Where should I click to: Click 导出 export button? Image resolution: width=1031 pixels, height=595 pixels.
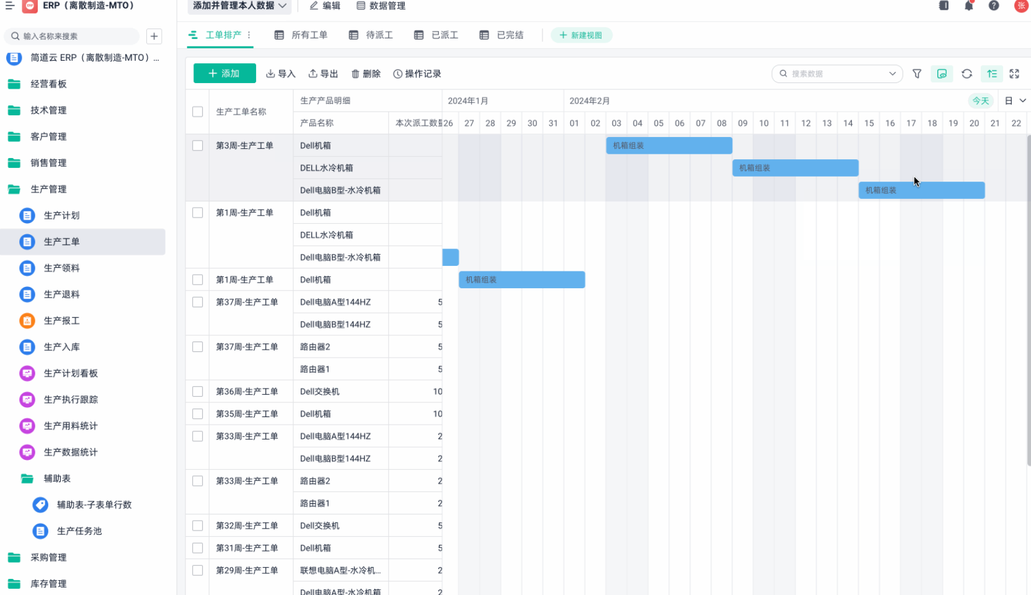point(323,74)
